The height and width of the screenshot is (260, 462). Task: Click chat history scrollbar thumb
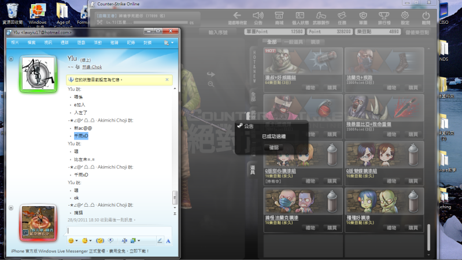coord(175,197)
